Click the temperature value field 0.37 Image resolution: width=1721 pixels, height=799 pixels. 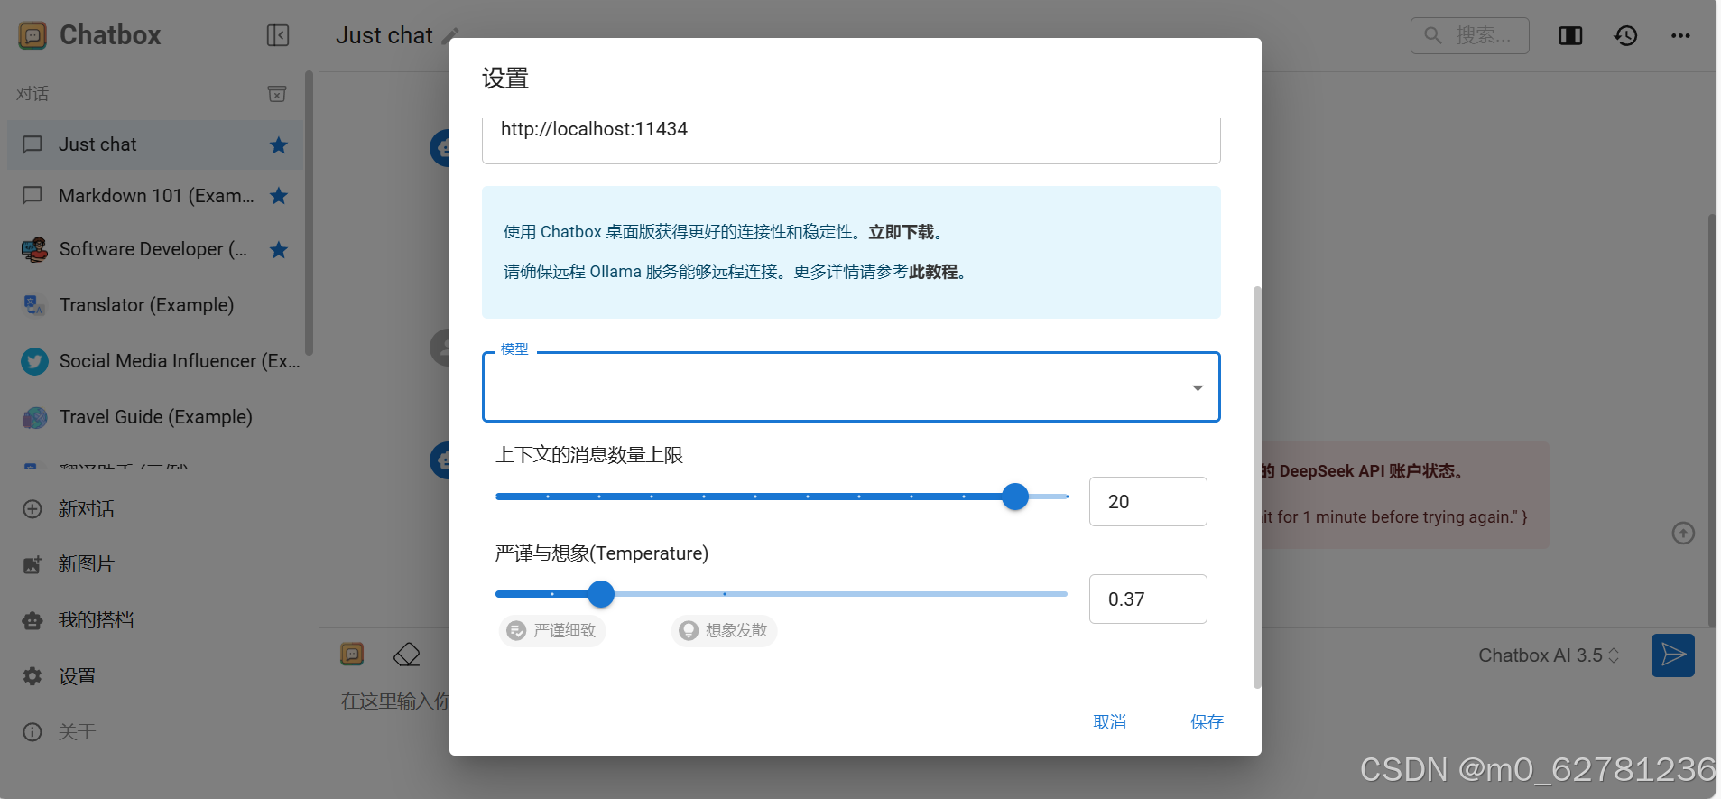click(x=1148, y=599)
